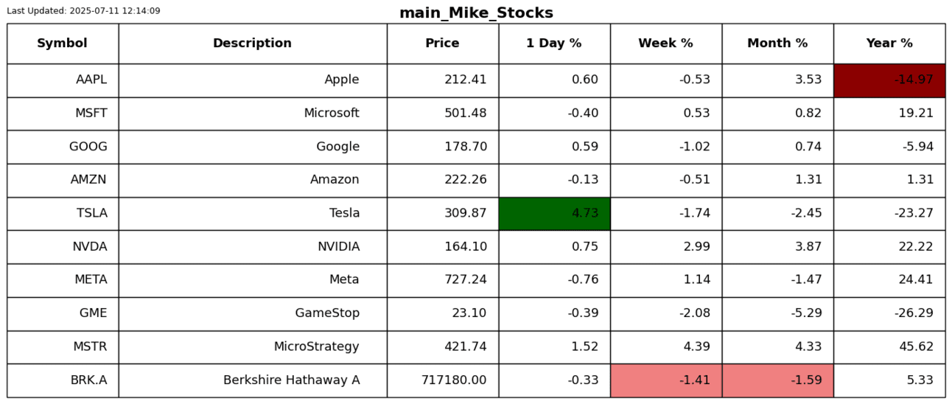The height and width of the screenshot is (404, 952).
Task: Click the Symbol column header
Action: coord(62,43)
